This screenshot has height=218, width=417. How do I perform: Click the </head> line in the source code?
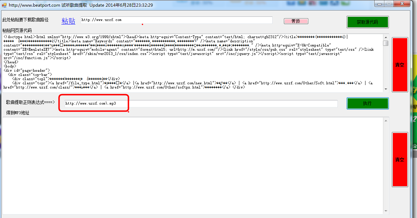tap(11, 62)
